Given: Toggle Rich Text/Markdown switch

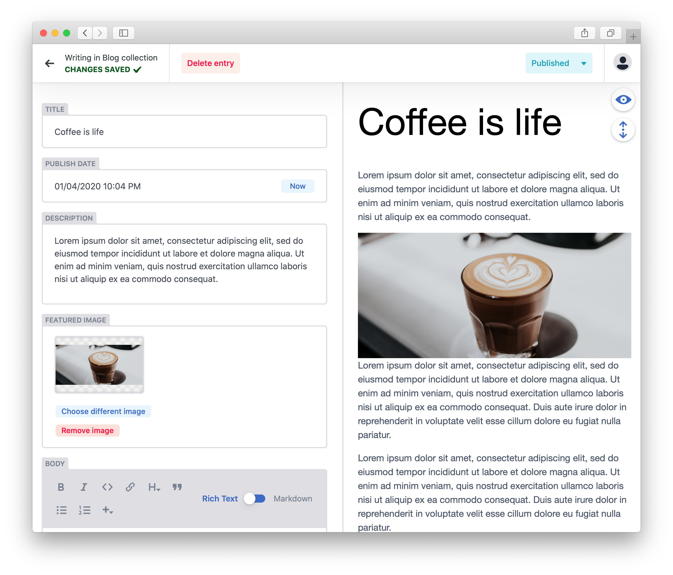Looking at the screenshot, I should (x=255, y=498).
